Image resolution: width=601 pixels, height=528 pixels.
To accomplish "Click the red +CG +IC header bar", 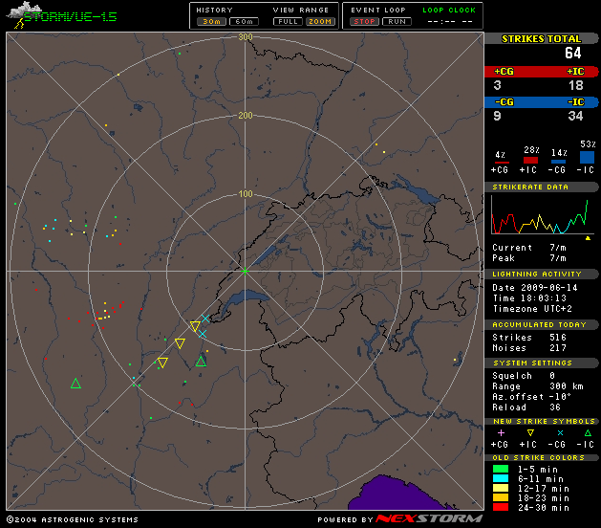I will click(x=541, y=72).
